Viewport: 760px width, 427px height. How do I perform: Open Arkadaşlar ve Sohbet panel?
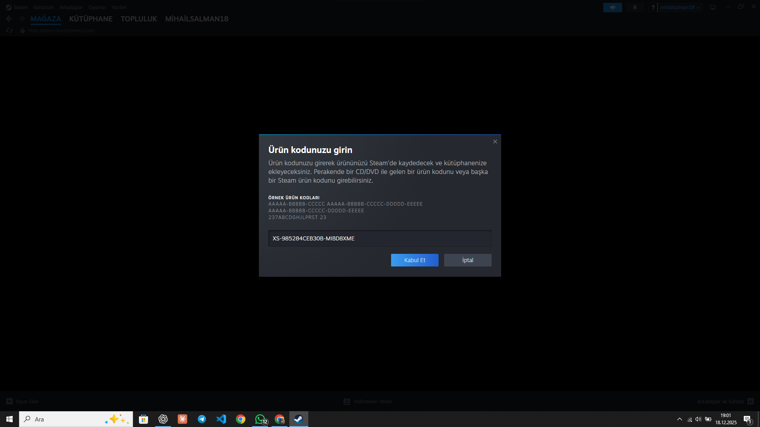click(725, 401)
